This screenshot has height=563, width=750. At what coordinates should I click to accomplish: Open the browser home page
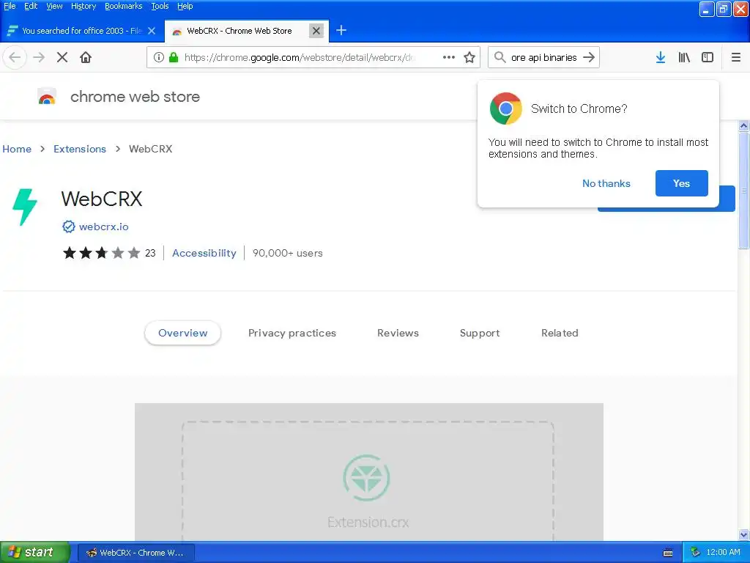pyautogui.click(x=86, y=57)
